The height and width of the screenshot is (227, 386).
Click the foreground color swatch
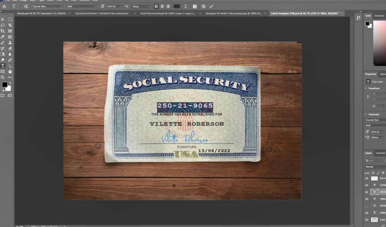point(4,85)
